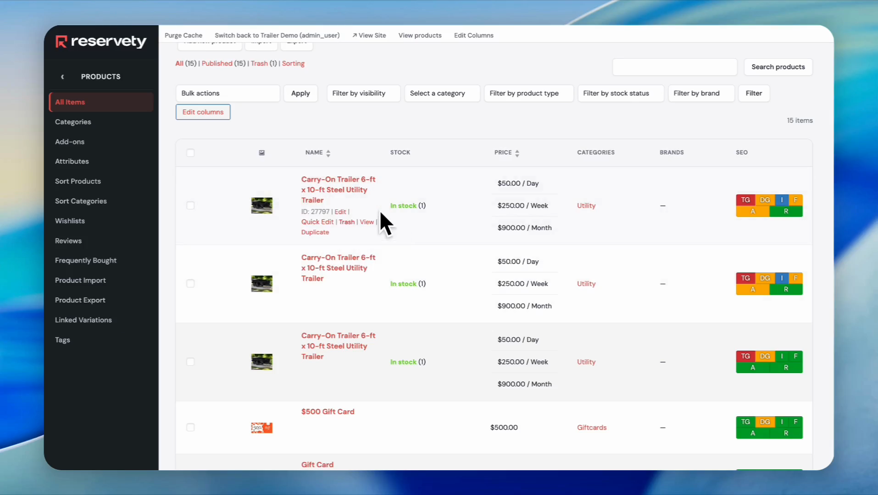Open the Bulk actions dropdown
878x495 pixels.
point(228,93)
